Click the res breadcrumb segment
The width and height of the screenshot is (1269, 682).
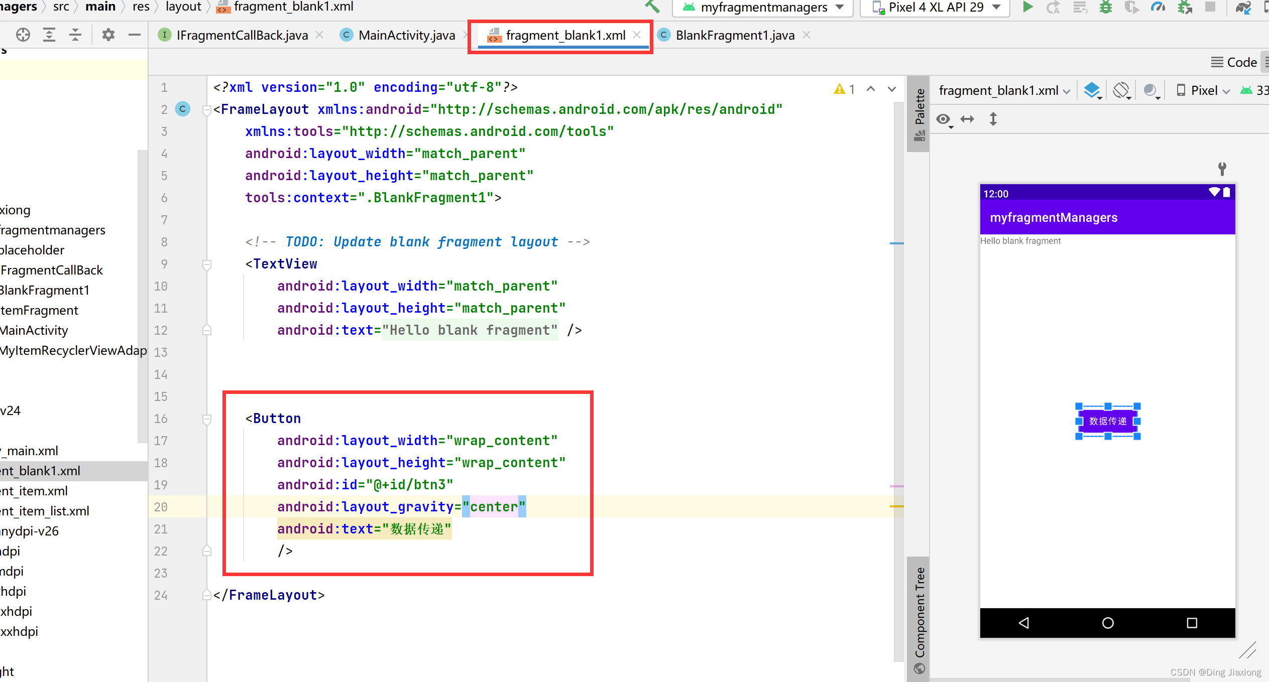[141, 7]
